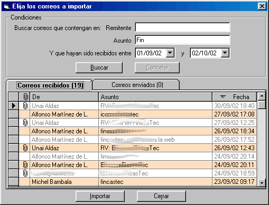Open the start date 01/09/02 dropdown
Image resolution: width=269 pixels, height=205 pixels.
[170, 53]
